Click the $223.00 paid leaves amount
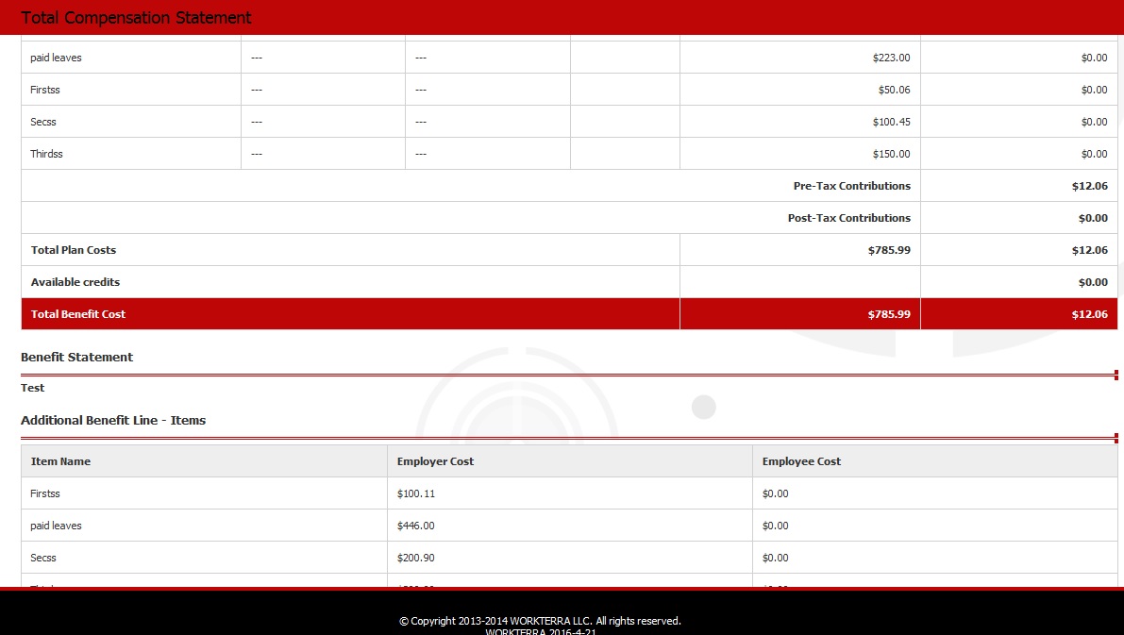 point(891,58)
